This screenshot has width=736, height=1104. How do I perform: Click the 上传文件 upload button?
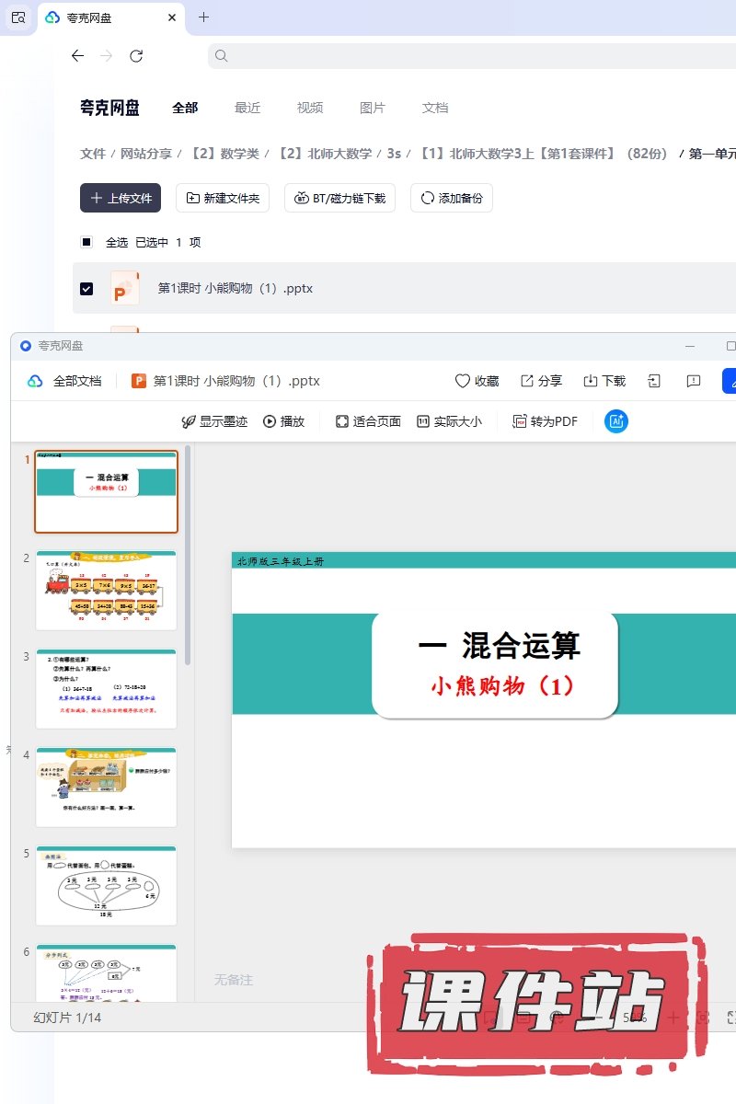pyautogui.click(x=121, y=198)
